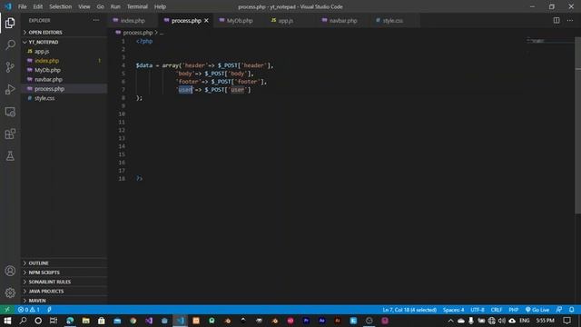Open File Explorer from taskbar
Screen dimensions: 581x327
tap(85, 321)
